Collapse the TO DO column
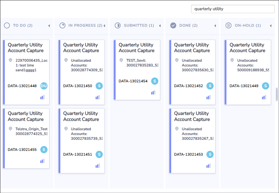 (49, 26)
